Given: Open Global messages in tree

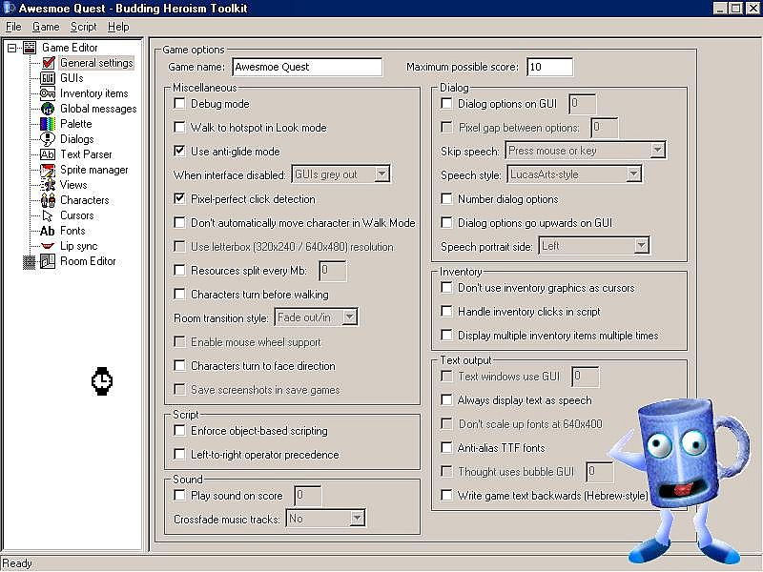Looking at the screenshot, I should coord(98,109).
